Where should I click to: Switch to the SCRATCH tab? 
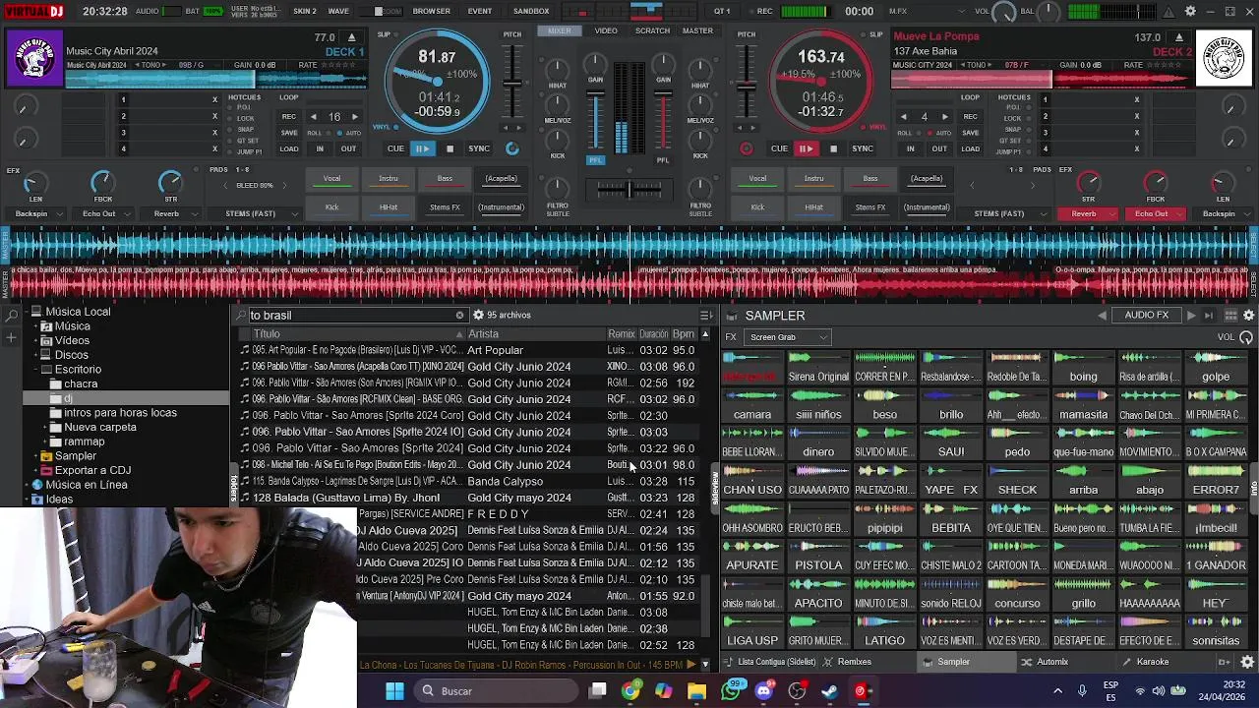(x=652, y=30)
